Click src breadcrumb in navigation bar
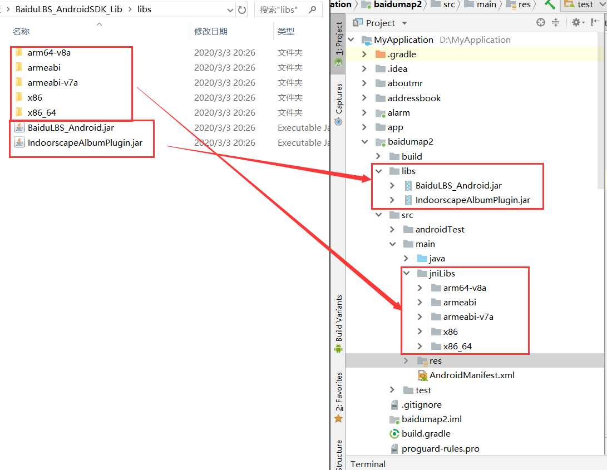This screenshot has width=607, height=470. (449, 4)
